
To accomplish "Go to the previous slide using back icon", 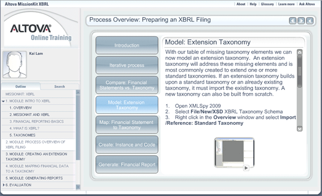I will [x=292, y=21].
